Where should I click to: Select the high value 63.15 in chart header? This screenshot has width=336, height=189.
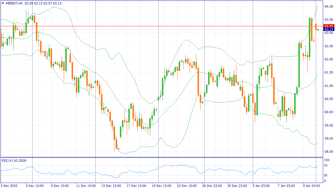click(38, 3)
